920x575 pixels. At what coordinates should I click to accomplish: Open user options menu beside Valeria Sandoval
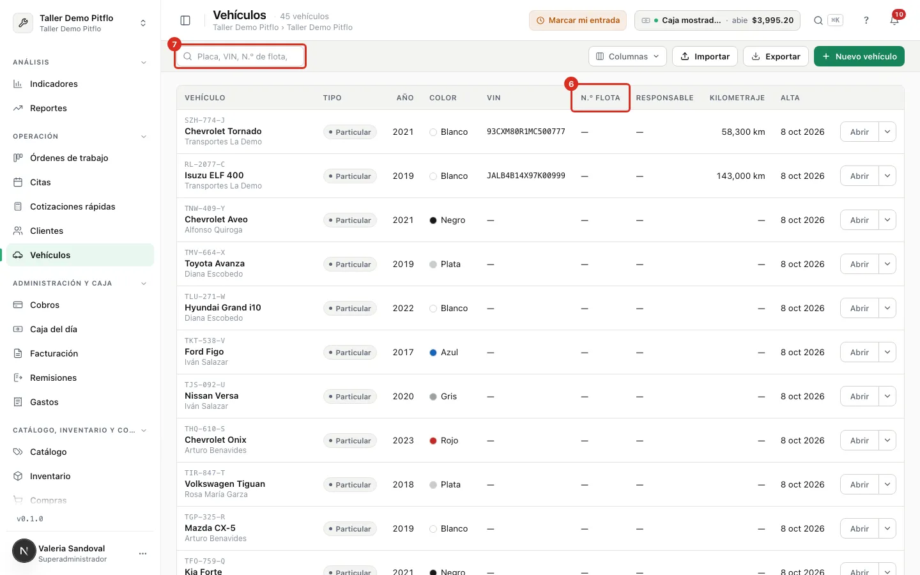coord(143,553)
